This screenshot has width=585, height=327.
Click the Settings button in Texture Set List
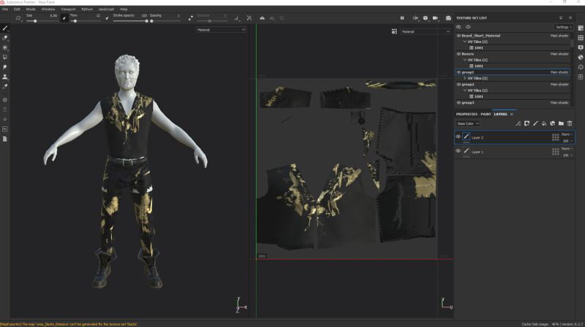pyautogui.click(x=563, y=27)
